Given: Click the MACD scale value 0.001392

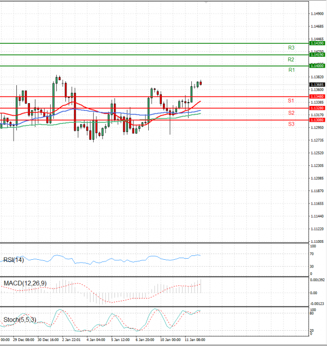Looking at the screenshot, I should (317, 280).
